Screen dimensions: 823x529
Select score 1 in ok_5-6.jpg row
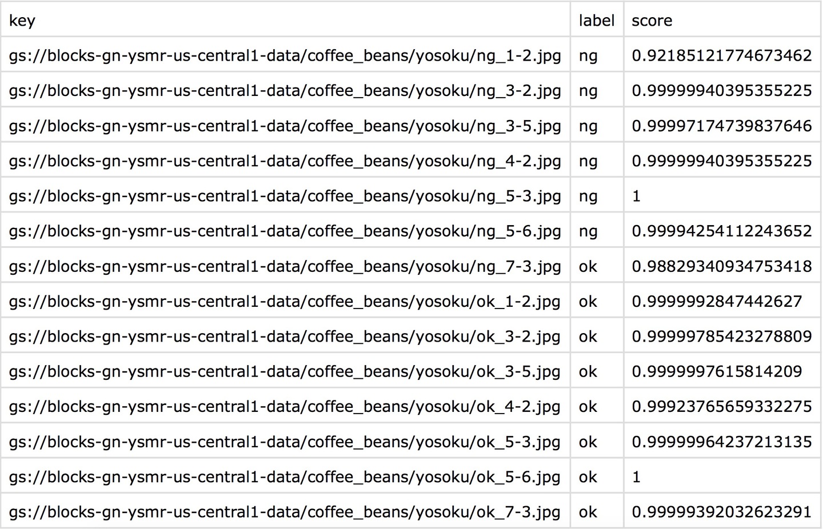tap(636, 477)
